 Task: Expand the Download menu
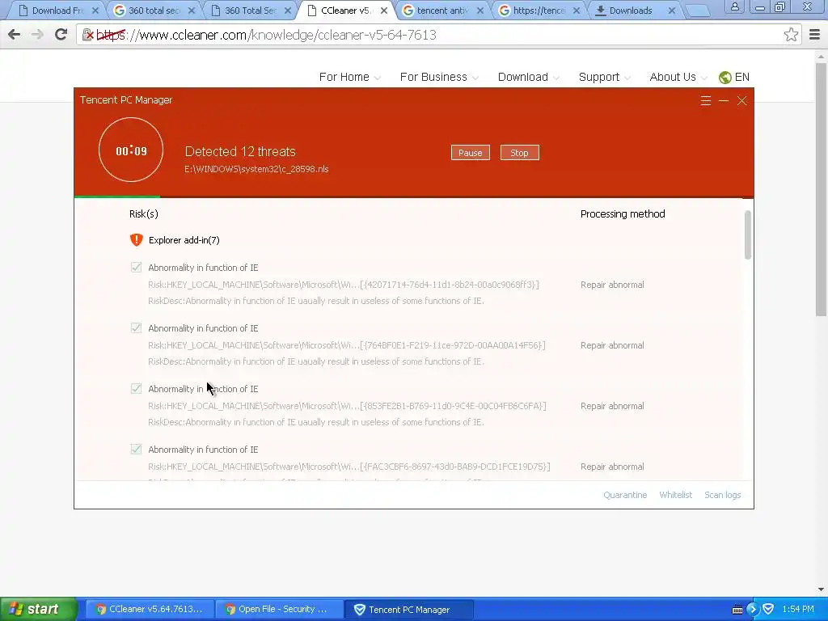click(528, 77)
